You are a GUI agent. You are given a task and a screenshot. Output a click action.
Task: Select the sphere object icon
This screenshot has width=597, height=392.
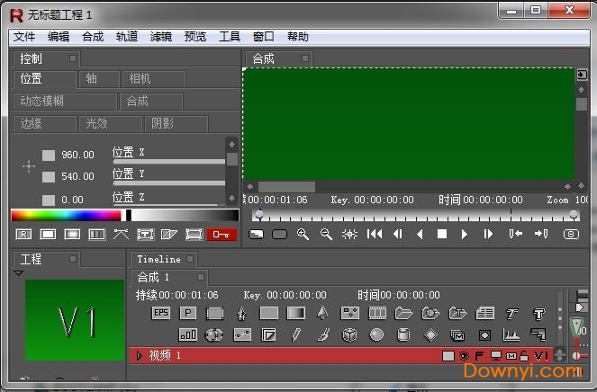(376, 334)
